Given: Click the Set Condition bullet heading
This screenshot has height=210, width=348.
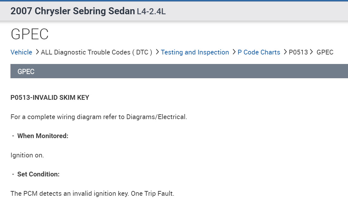Looking at the screenshot, I should click(x=38, y=174).
